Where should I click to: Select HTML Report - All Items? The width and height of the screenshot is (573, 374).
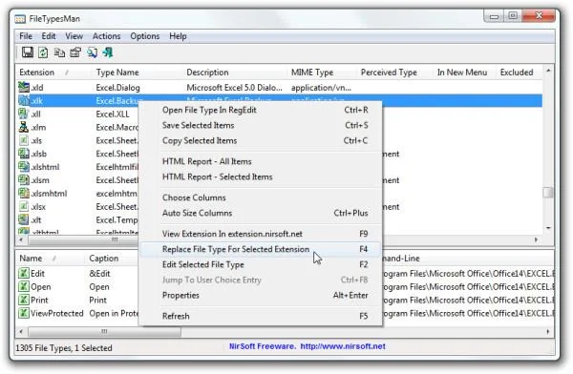tap(260, 161)
